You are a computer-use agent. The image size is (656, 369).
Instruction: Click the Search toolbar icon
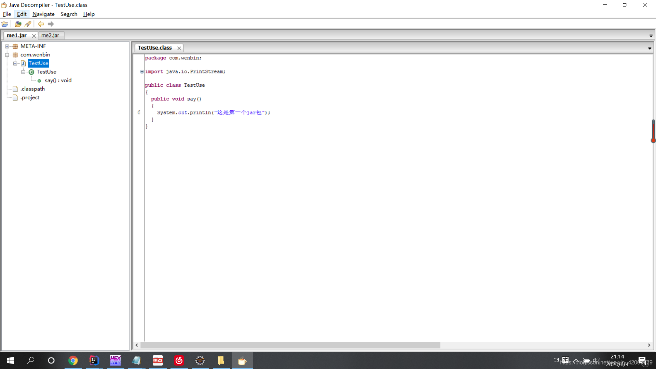coord(28,24)
